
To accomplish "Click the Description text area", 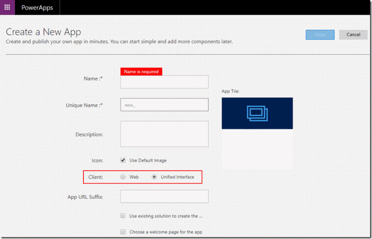I will pyautogui.click(x=164, y=134).
